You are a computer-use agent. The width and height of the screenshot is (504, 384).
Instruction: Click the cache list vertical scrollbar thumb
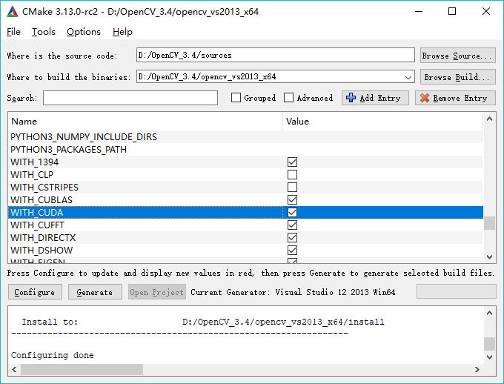point(489,223)
